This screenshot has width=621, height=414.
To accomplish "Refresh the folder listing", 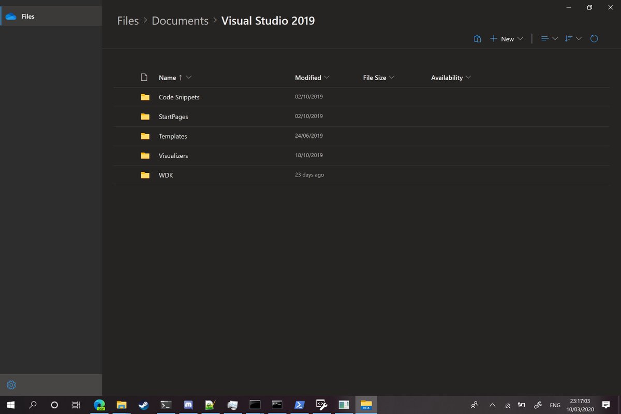I will point(594,39).
